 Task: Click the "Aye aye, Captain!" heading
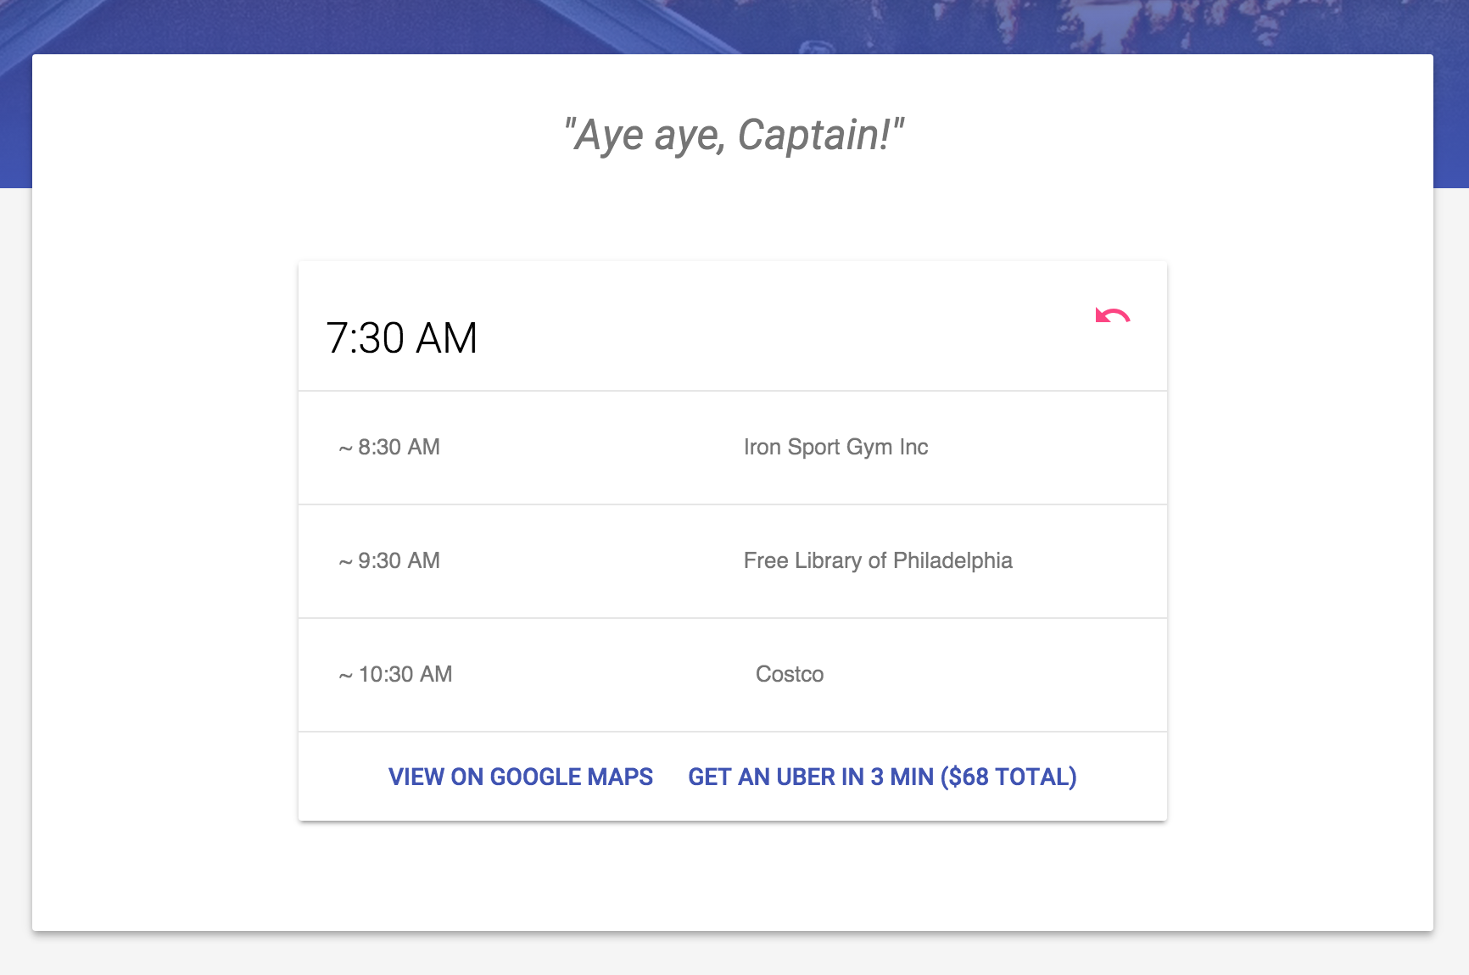point(734,135)
